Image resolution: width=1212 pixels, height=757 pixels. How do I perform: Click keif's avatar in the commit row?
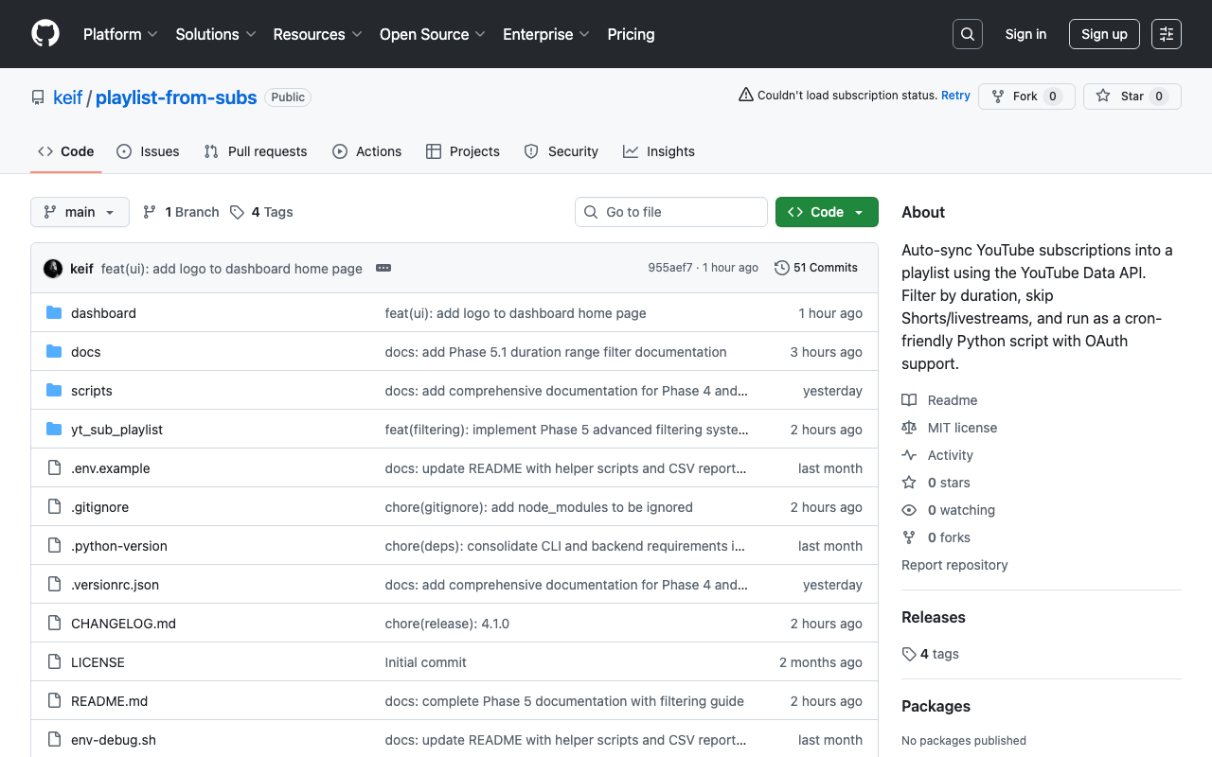pyautogui.click(x=53, y=269)
